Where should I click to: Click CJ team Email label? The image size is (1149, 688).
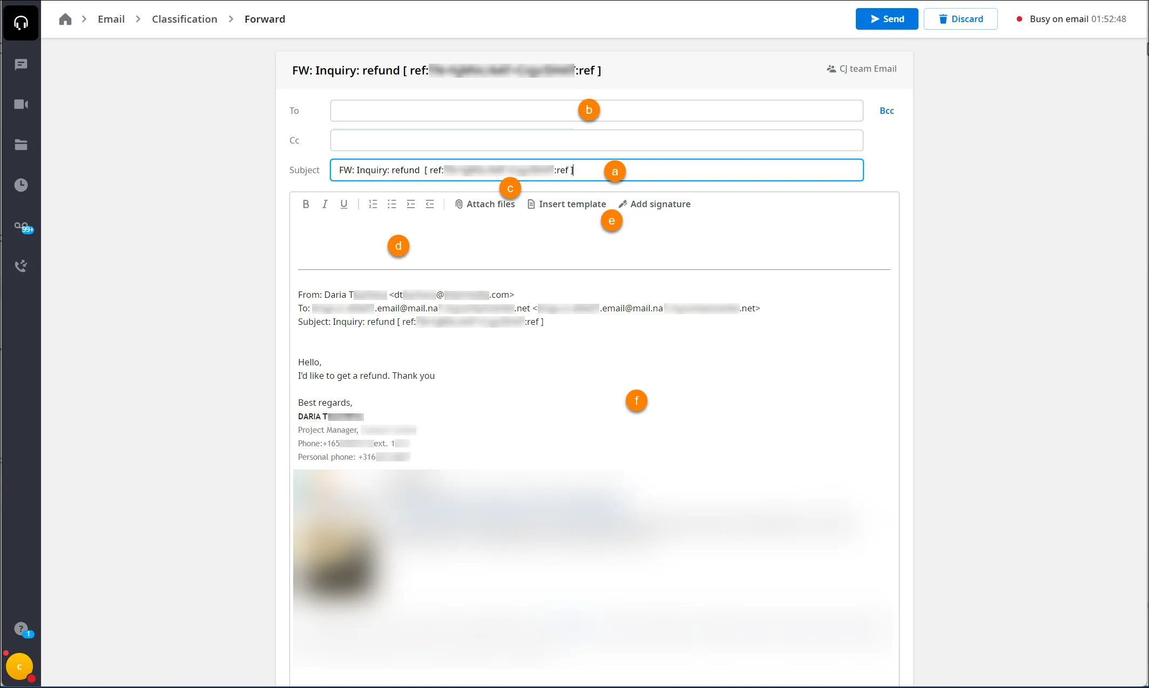click(x=862, y=69)
